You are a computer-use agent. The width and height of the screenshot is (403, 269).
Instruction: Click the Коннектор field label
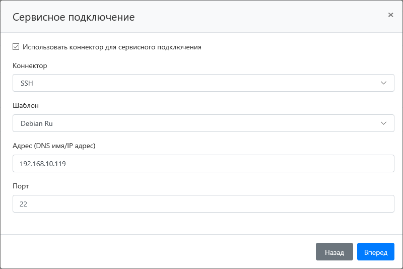coord(30,66)
